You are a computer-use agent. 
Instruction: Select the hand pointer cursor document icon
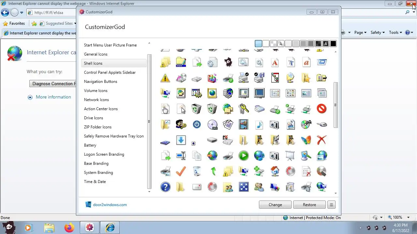165,109
